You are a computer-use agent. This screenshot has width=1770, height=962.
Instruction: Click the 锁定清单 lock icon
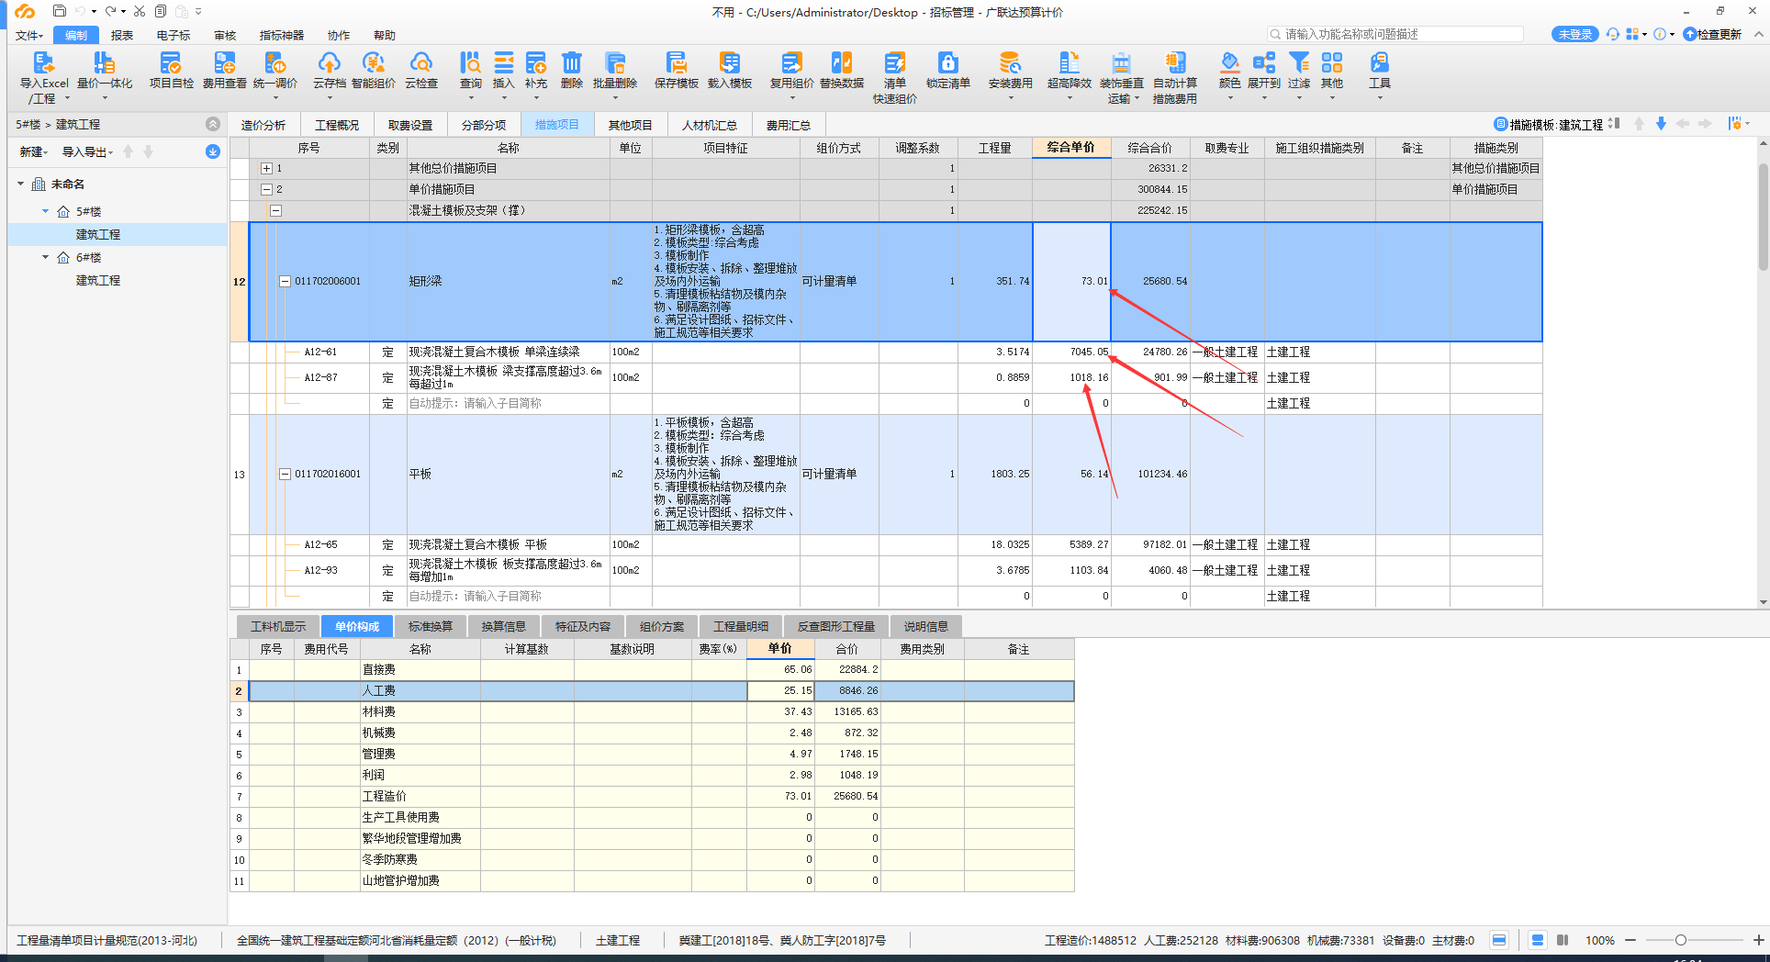pyautogui.click(x=948, y=63)
